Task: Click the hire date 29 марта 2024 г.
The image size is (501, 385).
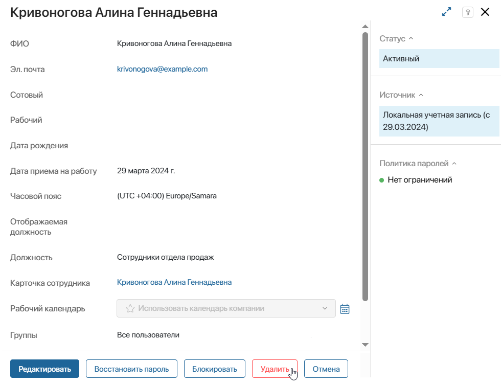Action: coord(146,171)
